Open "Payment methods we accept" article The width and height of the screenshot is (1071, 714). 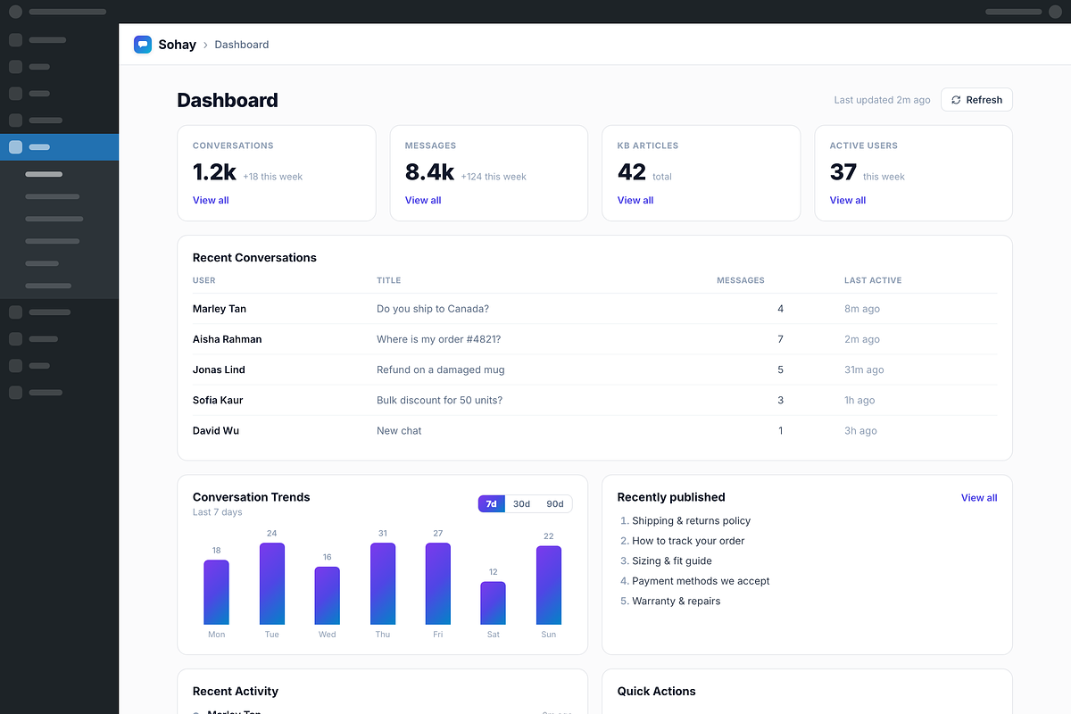click(x=701, y=581)
